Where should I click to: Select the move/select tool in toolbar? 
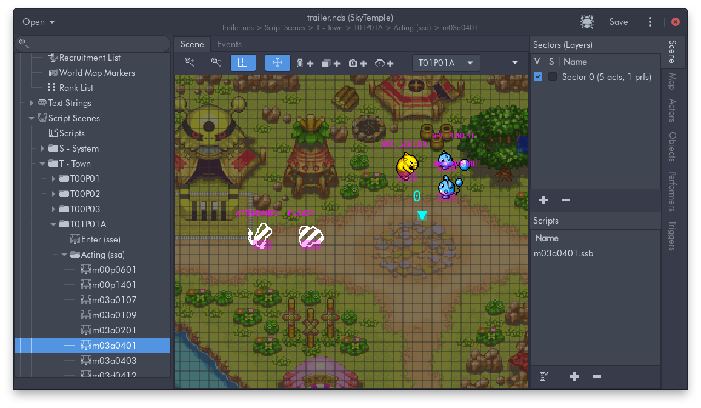(x=277, y=62)
